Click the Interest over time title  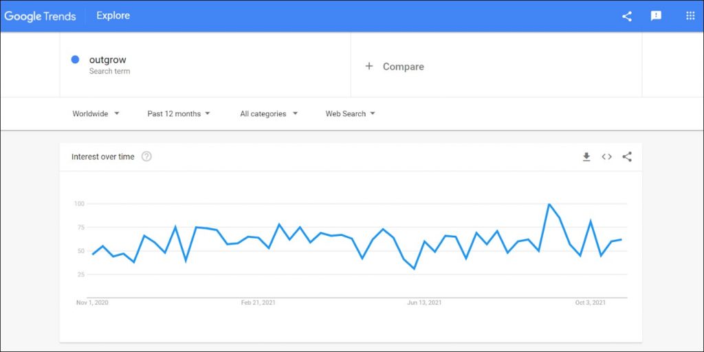click(103, 157)
